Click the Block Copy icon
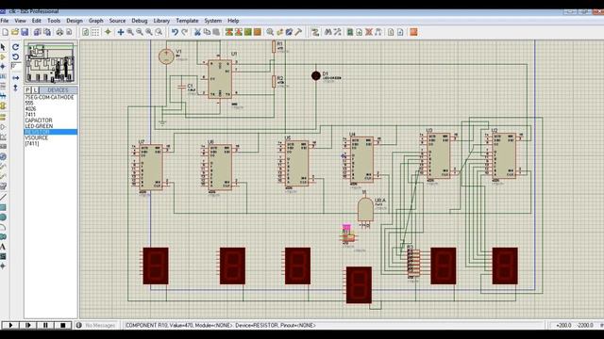 point(229,32)
